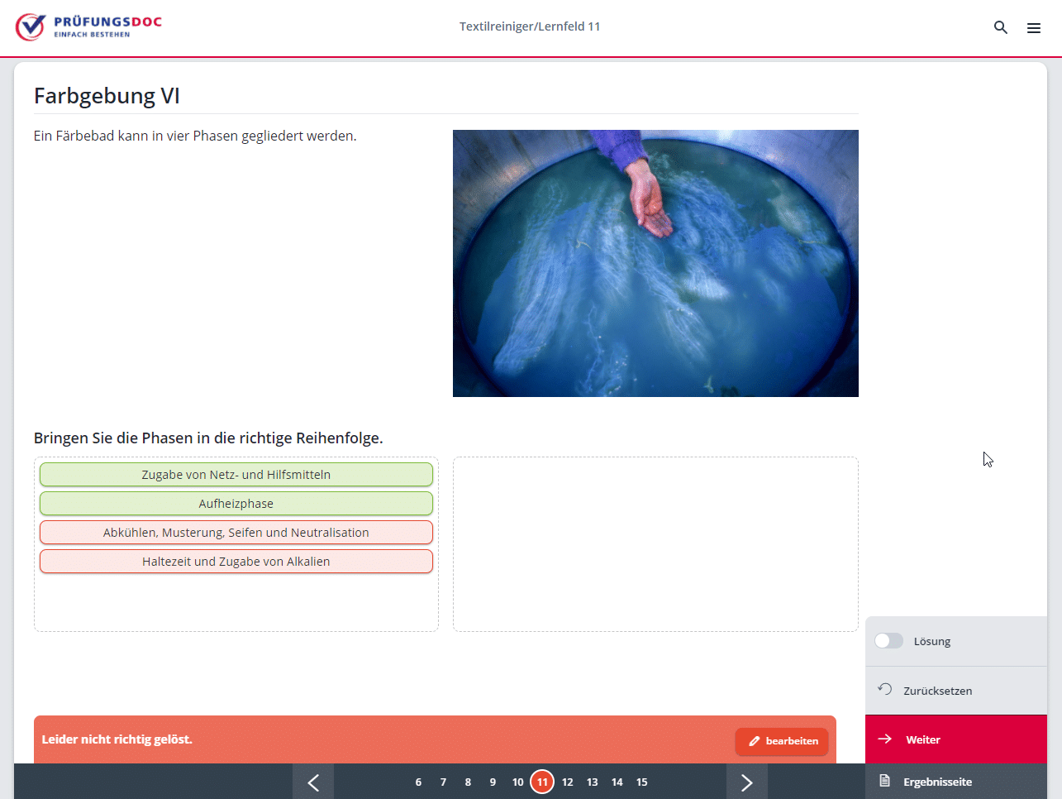This screenshot has height=799, width=1062.
Task: Select 'Zugabe von Netz- und Hilfsmitteln' item
Action: click(x=236, y=475)
